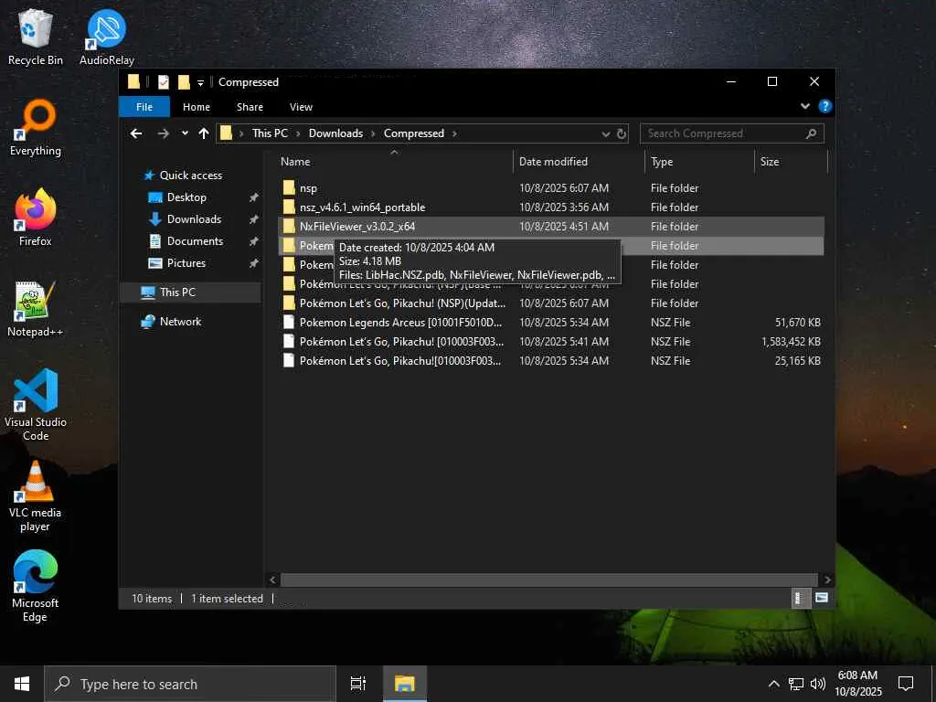
Task: Sort by the Type column header
Action: (699, 162)
